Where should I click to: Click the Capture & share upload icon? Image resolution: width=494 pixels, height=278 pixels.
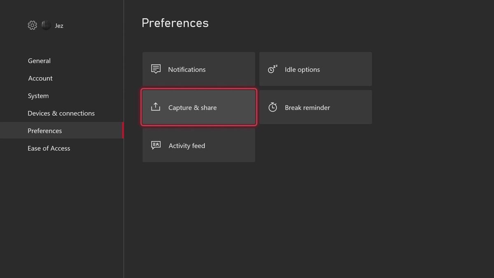coord(155,107)
